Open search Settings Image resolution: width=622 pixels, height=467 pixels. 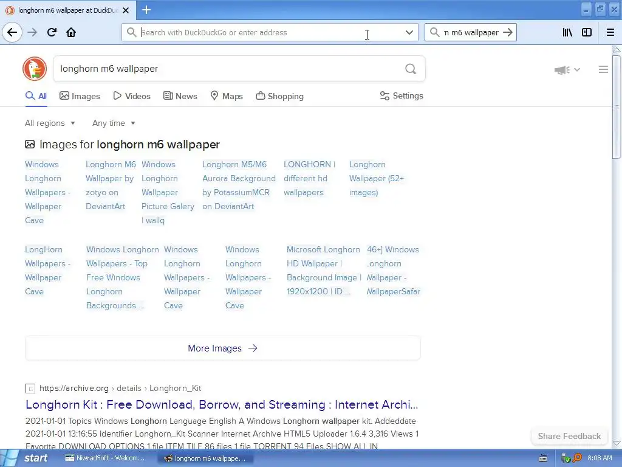(402, 95)
